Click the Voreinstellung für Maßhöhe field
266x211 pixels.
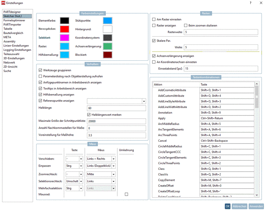pos(116,135)
